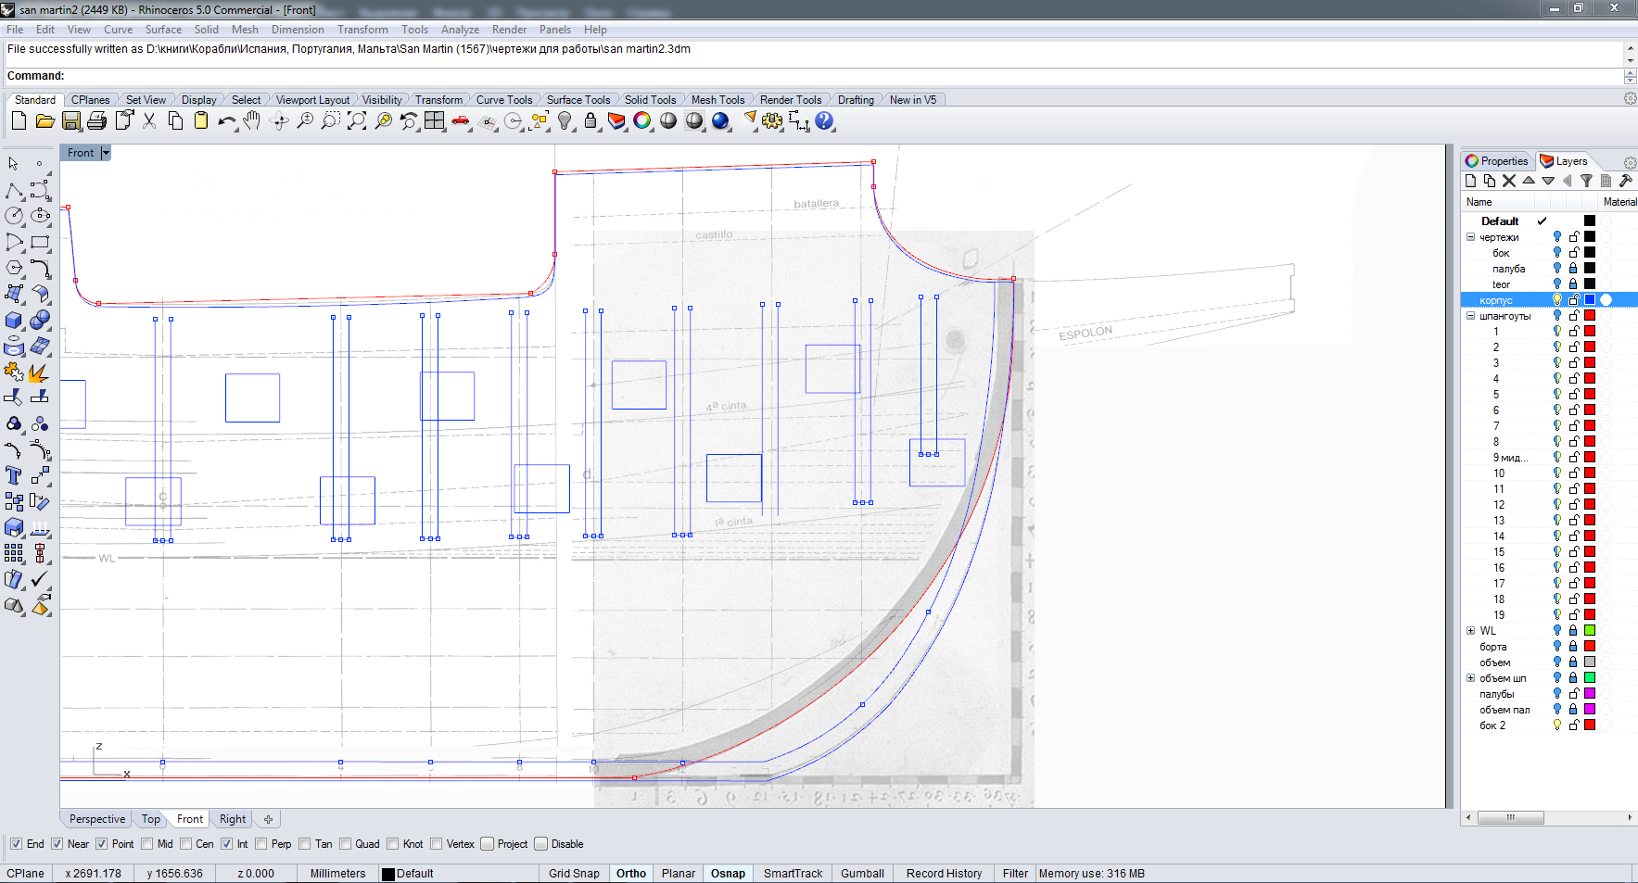Screen dimensions: 1638x883
Task: Switch to the Perspective viewport tab
Action: tap(96, 819)
